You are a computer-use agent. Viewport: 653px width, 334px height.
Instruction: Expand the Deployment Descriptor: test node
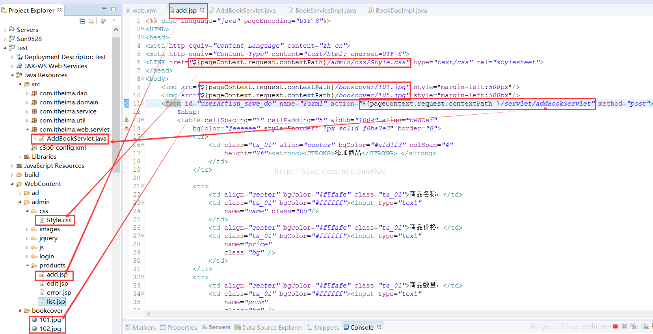[12, 57]
